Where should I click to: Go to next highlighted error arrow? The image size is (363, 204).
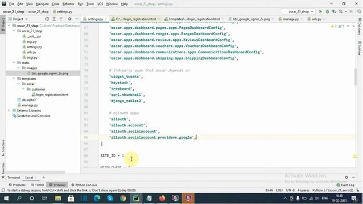click(x=353, y=26)
